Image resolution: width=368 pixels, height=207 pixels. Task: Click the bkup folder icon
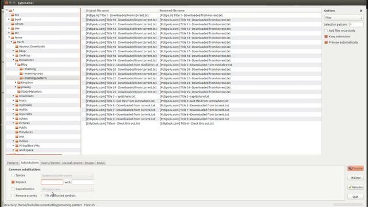coord(17,51)
